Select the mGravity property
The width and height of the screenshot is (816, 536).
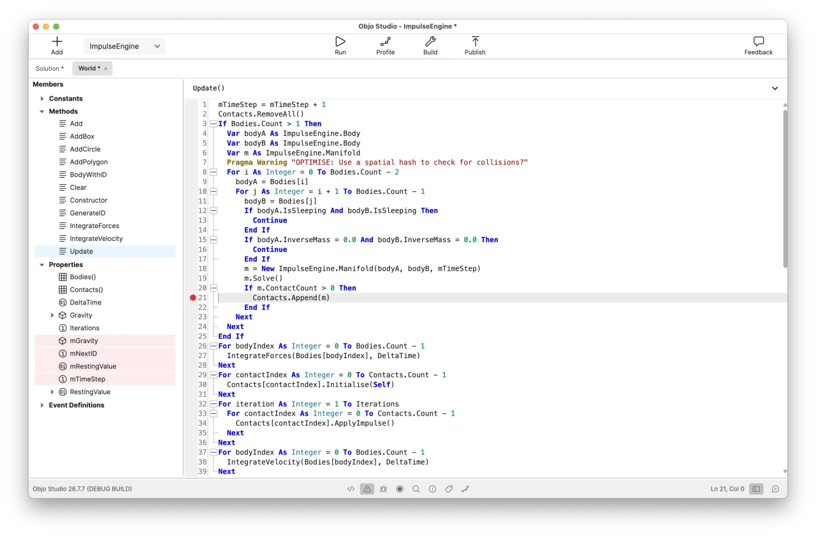coord(105,341)
